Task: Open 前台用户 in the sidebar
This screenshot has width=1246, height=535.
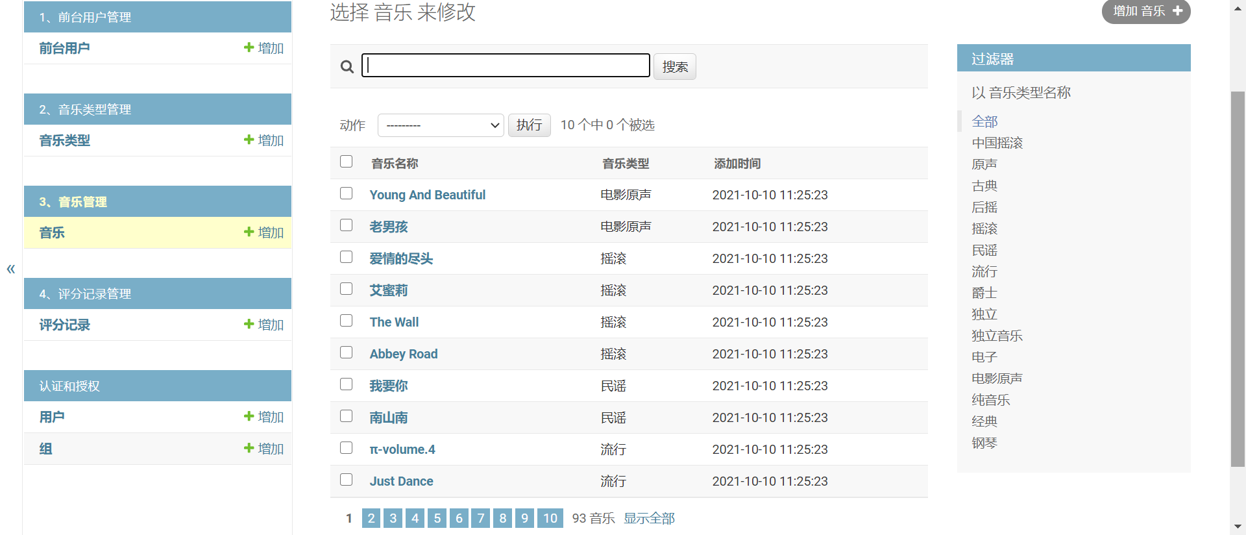Action: pos(64,48)
